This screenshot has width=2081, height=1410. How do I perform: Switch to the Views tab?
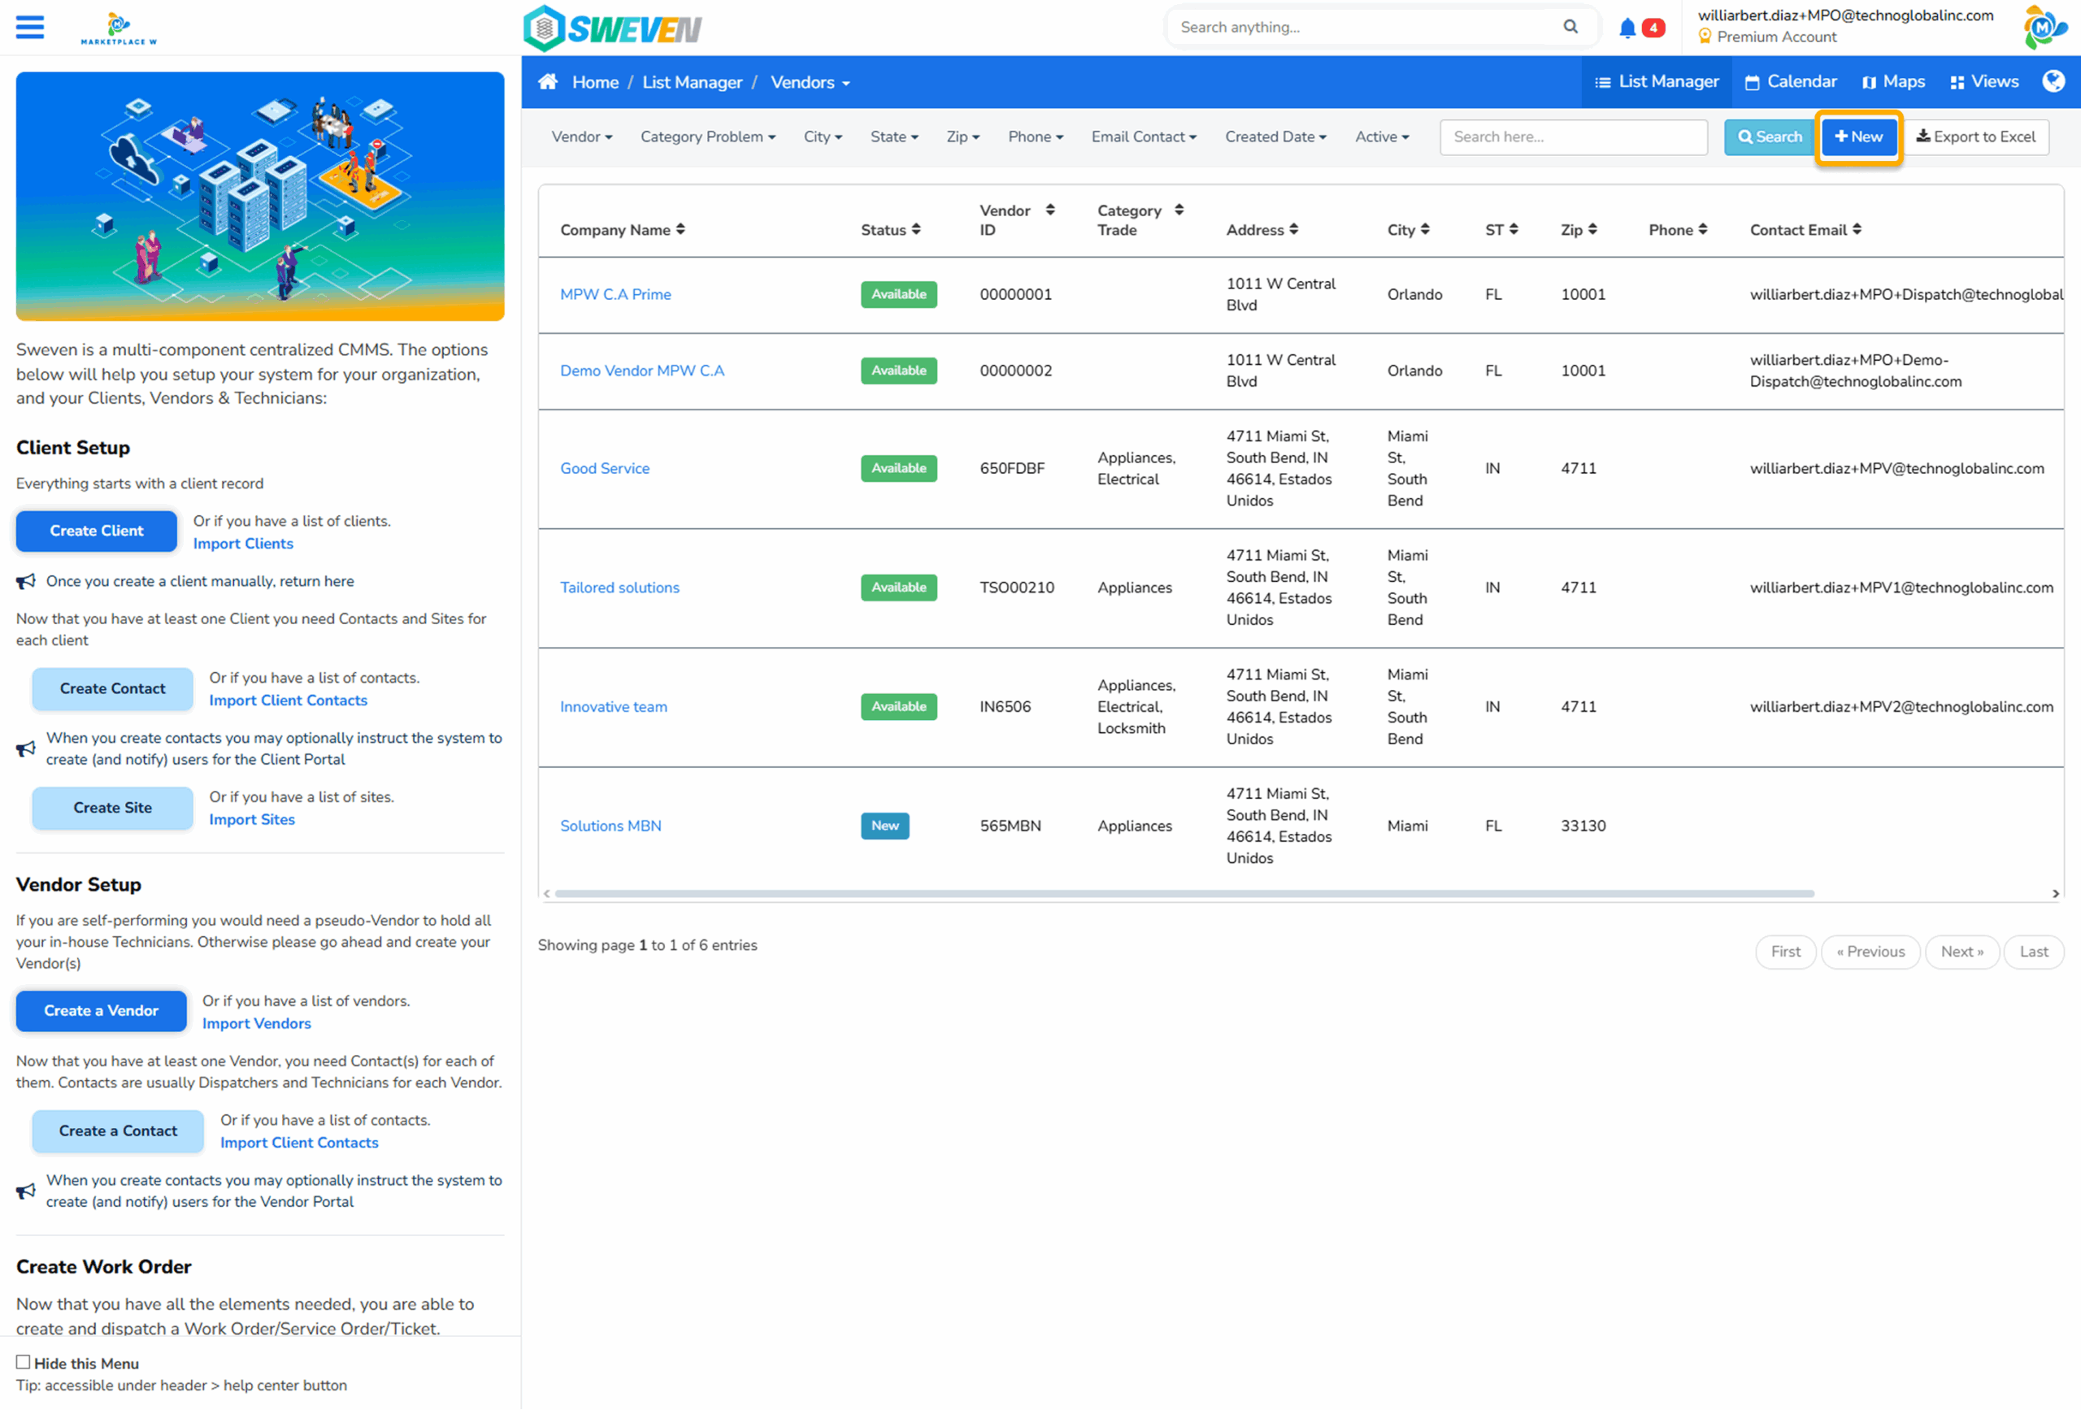click(1983, 81)
